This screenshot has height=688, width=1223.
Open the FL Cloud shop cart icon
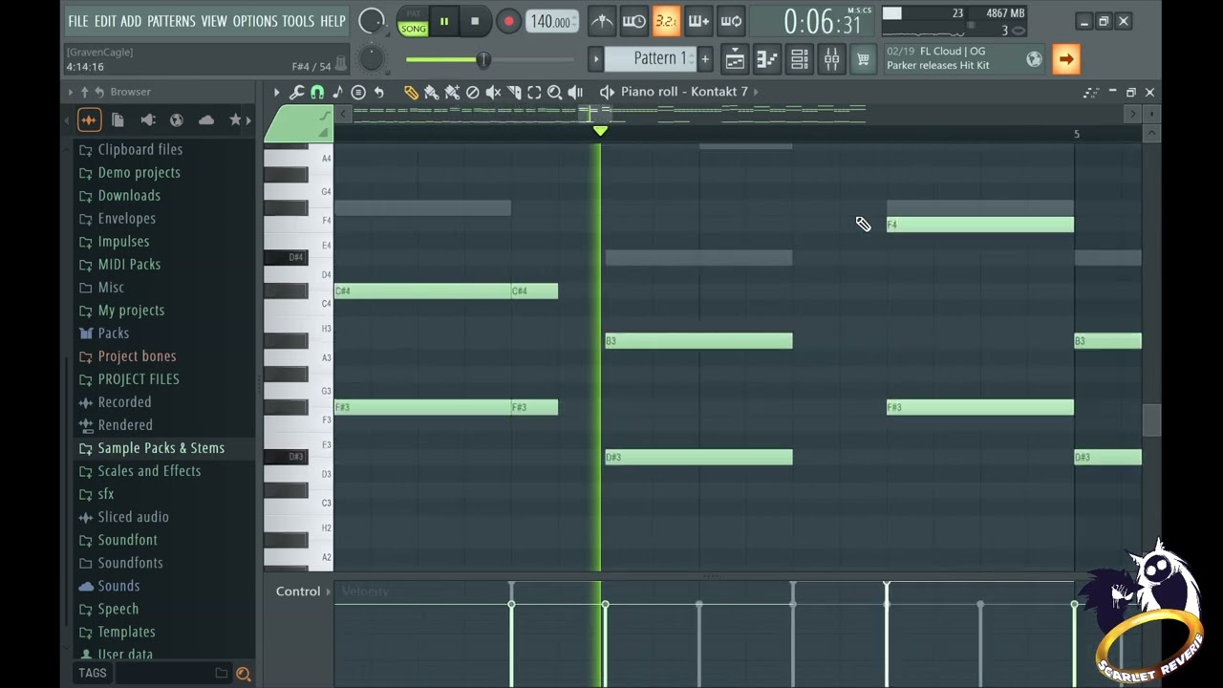pyautogui.click(x=863, y=59)
